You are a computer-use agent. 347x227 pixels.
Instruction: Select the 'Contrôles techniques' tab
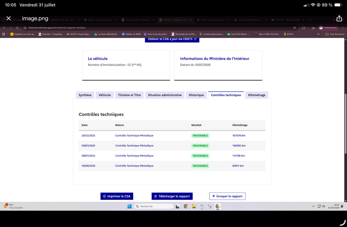(226, 95)
